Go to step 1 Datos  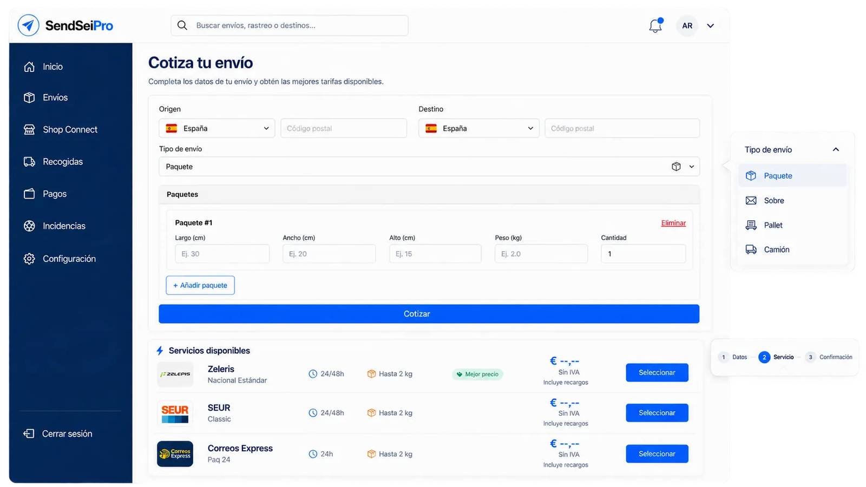pyautogui.click(x=733, y=357)
